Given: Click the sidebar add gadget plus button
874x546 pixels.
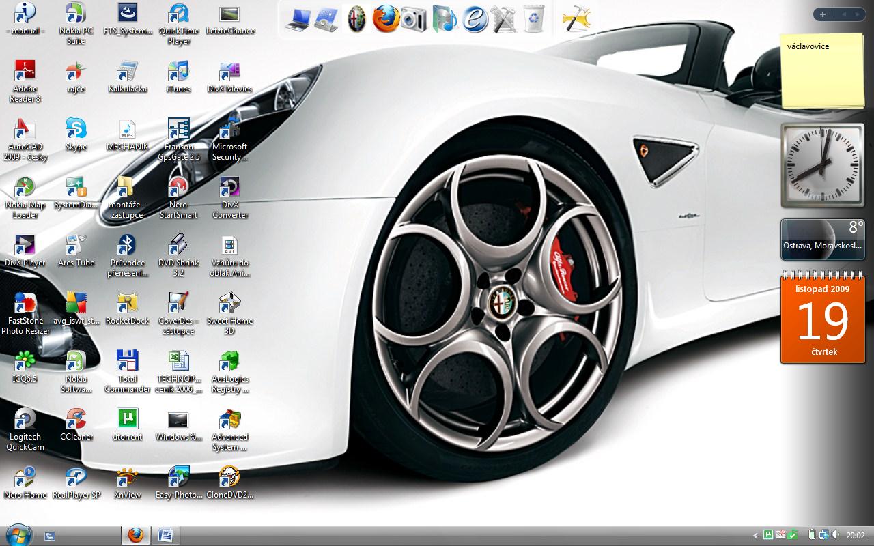Looking at the screenshot, I should click(823, 14).
